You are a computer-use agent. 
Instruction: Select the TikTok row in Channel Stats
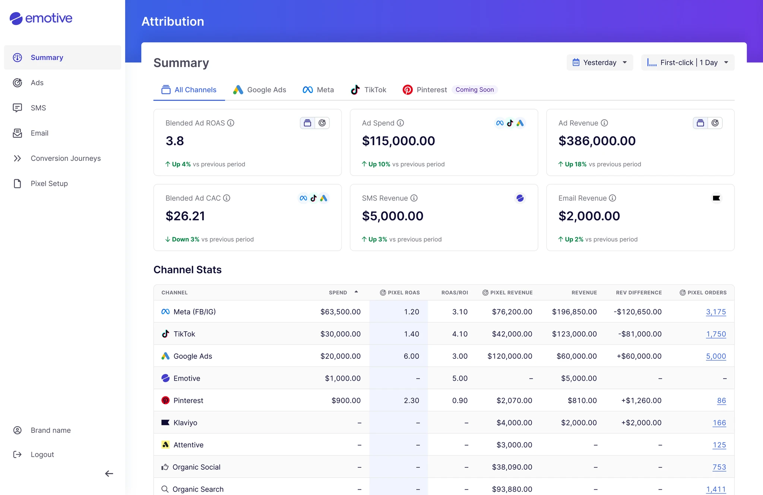[x=184, y=334]
